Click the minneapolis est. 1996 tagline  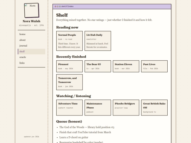31,25
